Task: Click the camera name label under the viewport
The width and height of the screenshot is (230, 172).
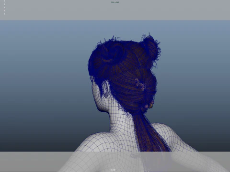Action: click(x=113, y=170)
